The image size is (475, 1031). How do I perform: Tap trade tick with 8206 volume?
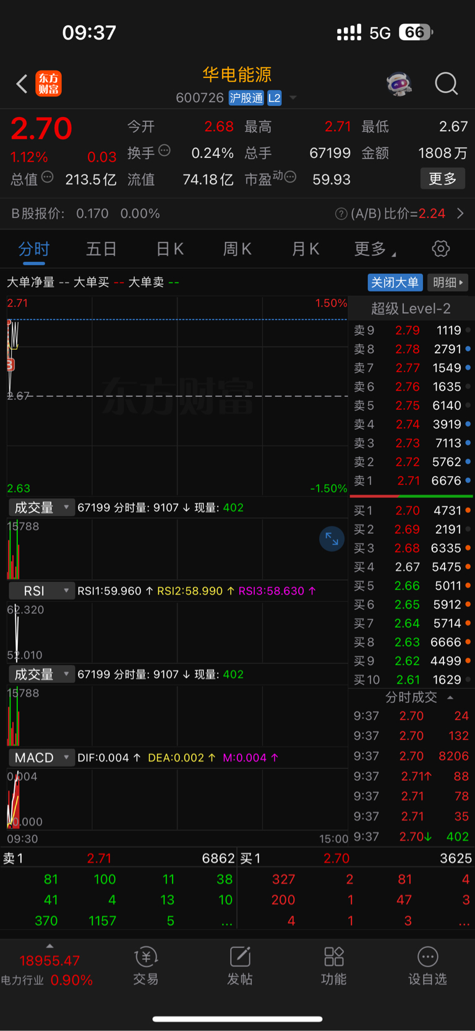coord(411,756)
